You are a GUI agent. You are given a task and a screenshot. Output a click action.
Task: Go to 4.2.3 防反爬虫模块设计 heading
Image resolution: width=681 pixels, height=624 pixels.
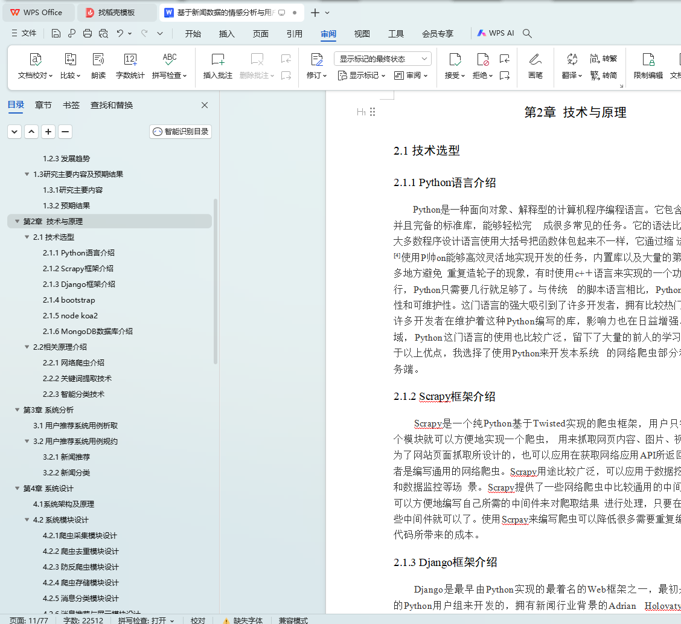[81, 567]
